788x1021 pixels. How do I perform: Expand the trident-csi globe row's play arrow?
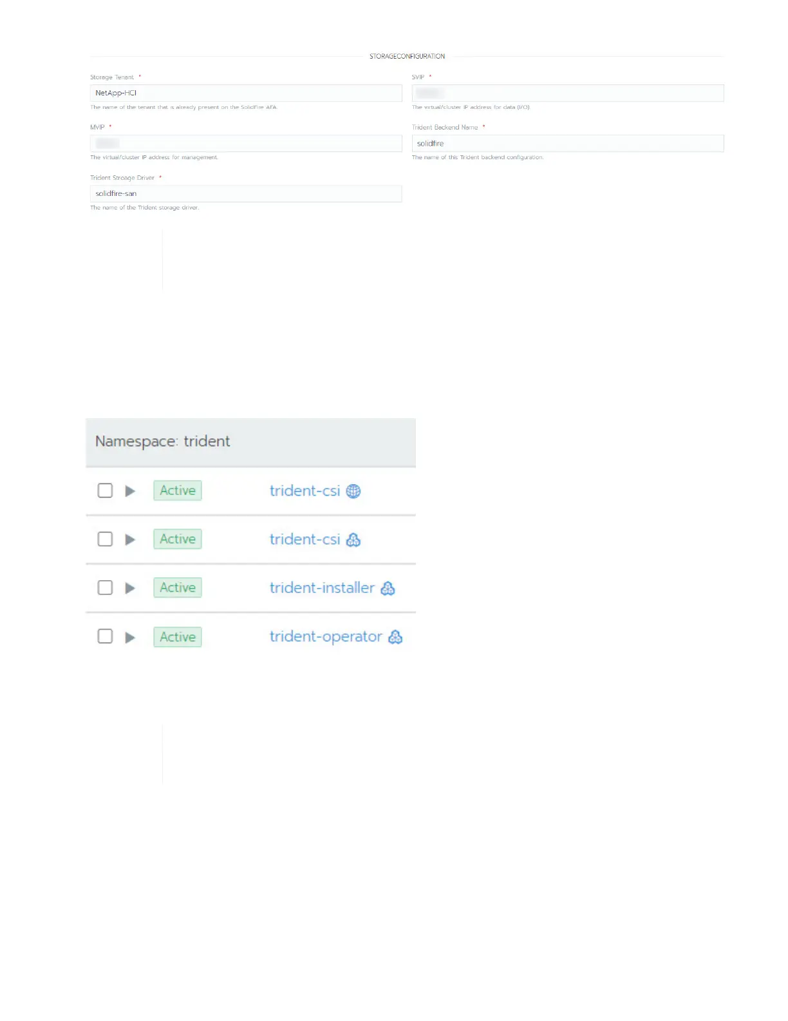[x=130, y=491]
